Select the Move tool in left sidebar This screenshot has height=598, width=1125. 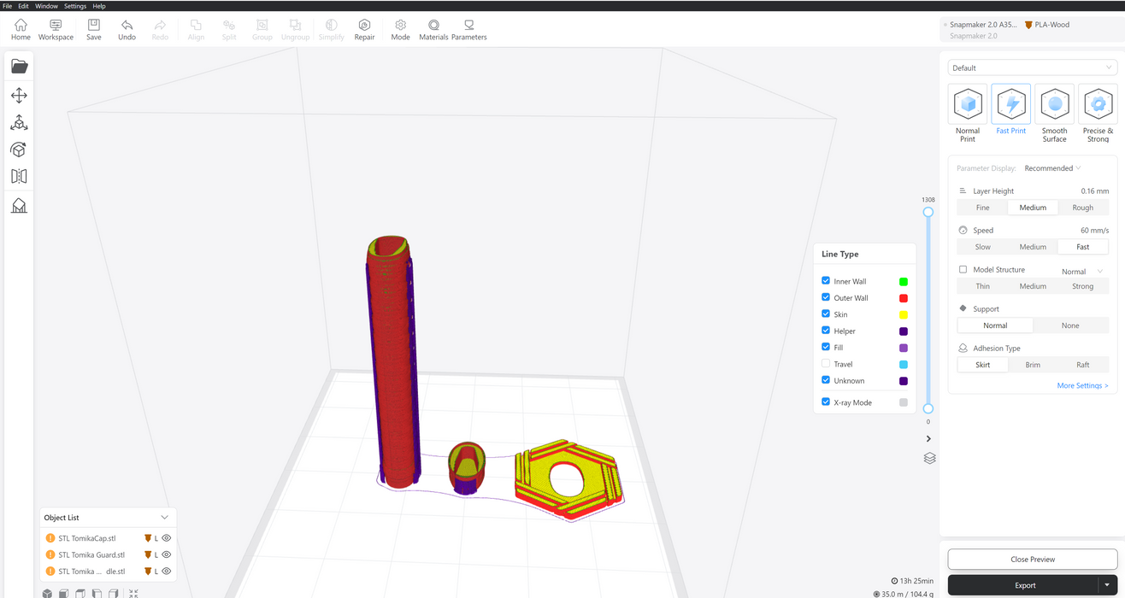[19, 96]
